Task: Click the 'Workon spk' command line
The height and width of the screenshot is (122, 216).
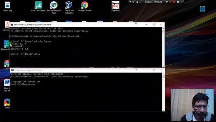Action: coord(25,82)
